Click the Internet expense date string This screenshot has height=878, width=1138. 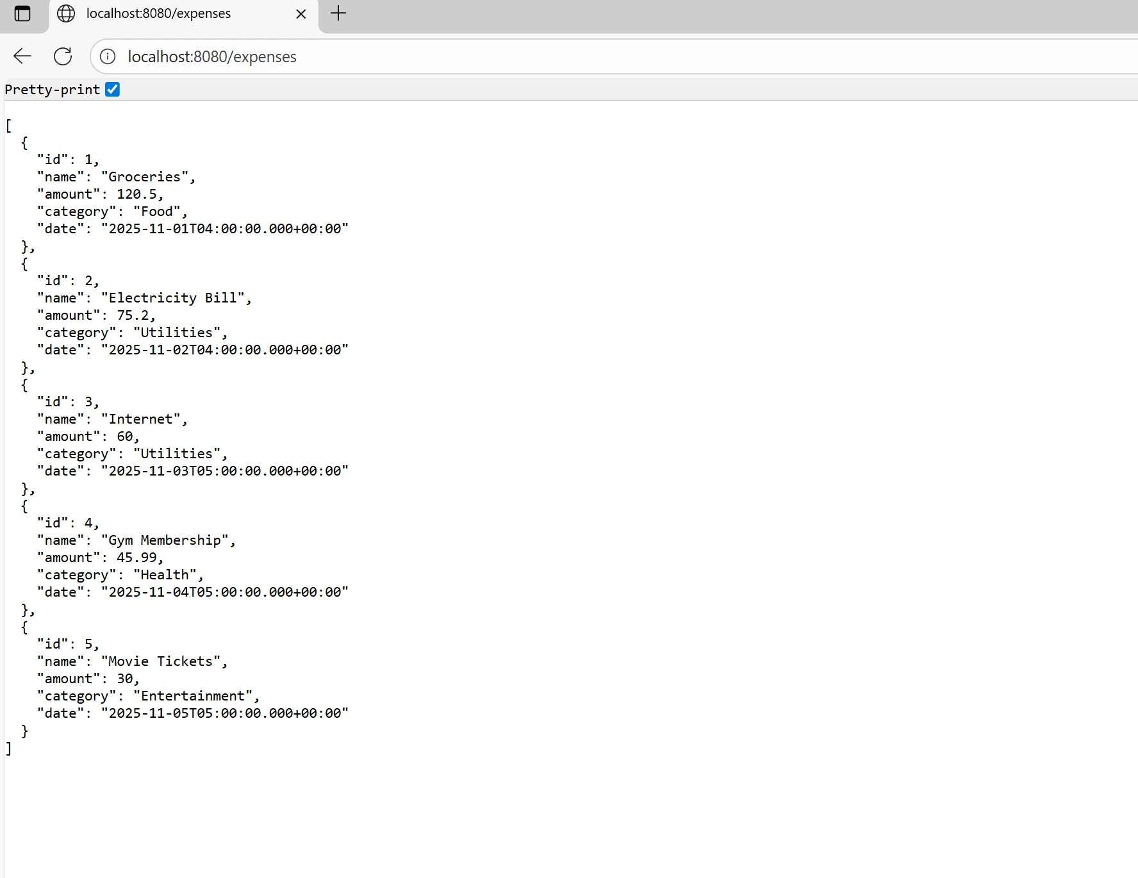[223, 470]
